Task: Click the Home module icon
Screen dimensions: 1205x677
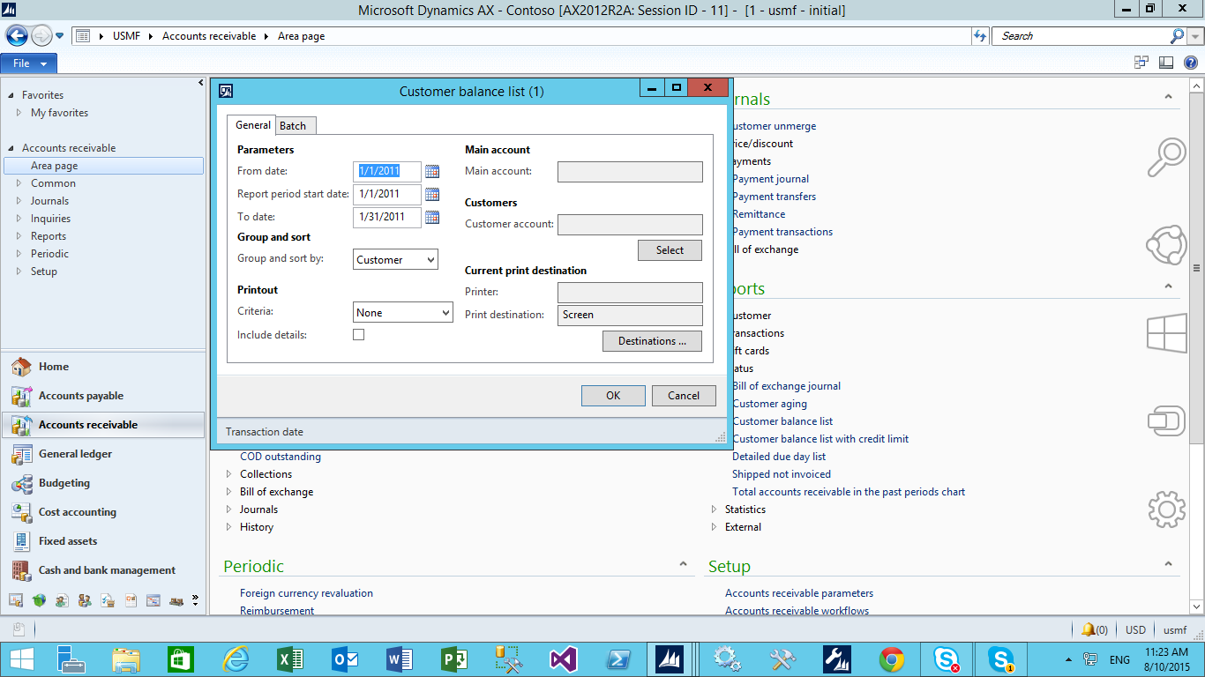Action: pos(21,367)
